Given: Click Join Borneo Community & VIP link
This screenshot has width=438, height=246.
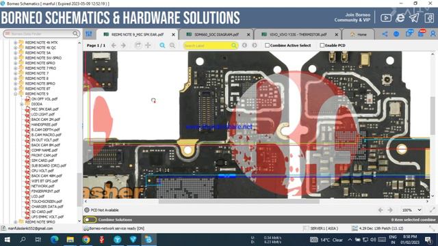Looking at the screenshot, I should click(x=352, y=17).
